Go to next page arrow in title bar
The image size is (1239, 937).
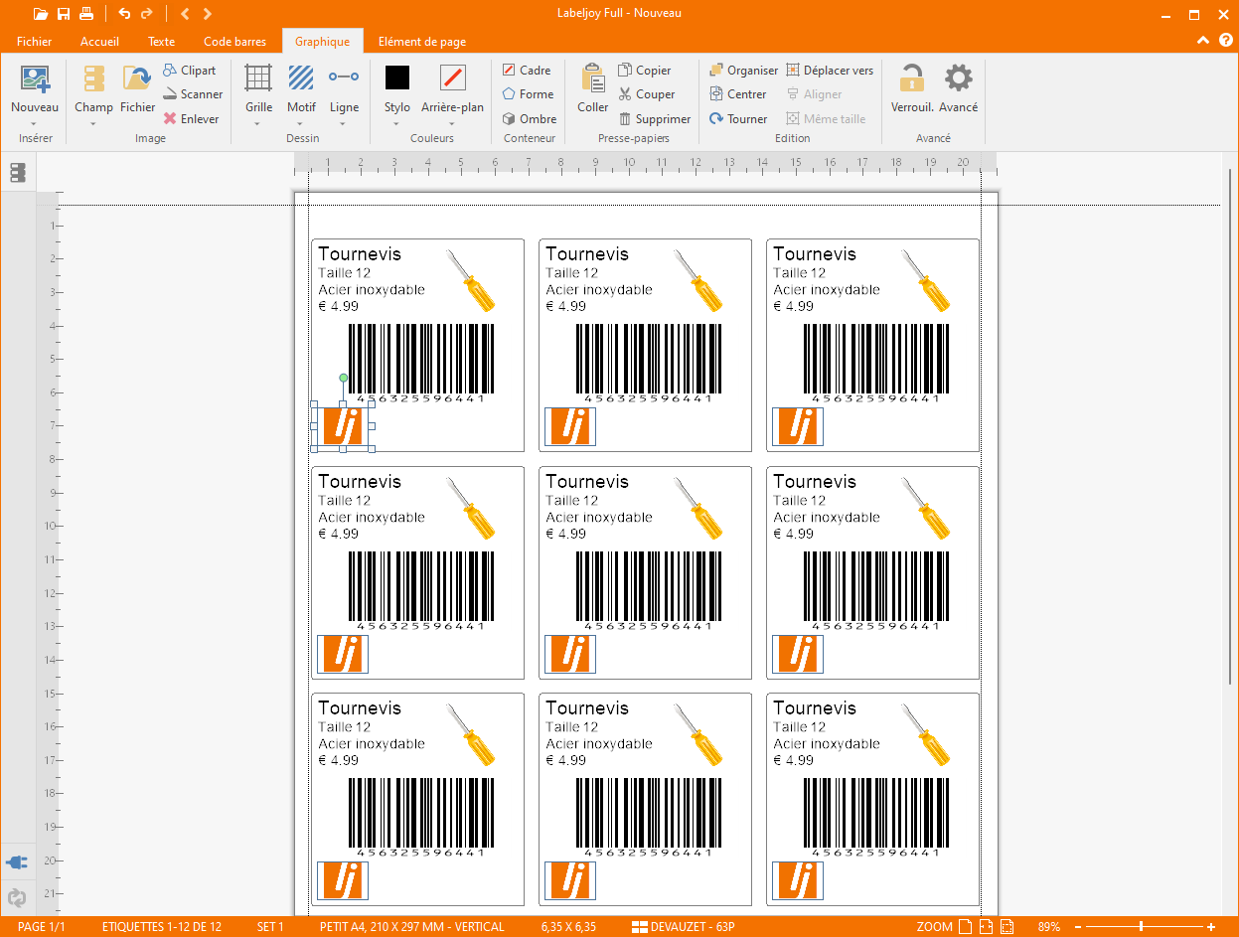pos(207,14)
